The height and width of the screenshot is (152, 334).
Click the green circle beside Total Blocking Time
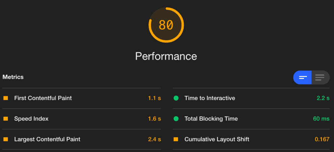tap(176, 119)
